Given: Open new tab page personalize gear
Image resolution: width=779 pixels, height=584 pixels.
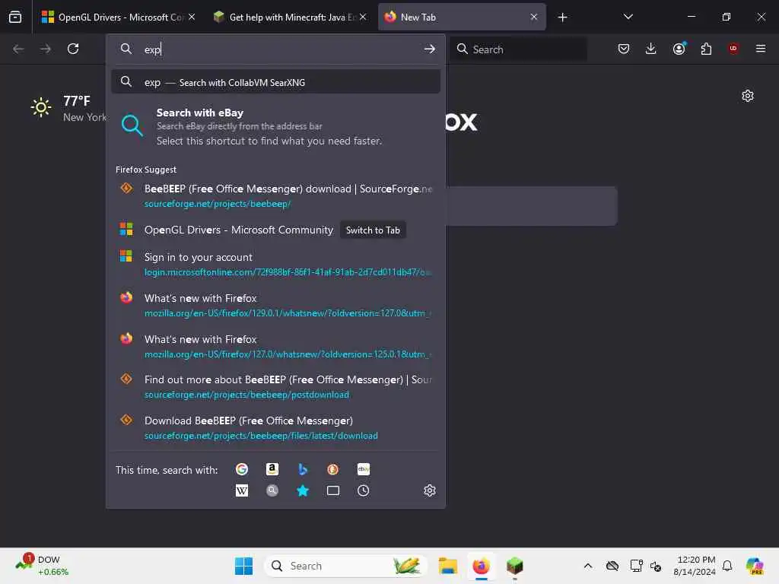Looking at the screenshot, I should click(748, 96).
